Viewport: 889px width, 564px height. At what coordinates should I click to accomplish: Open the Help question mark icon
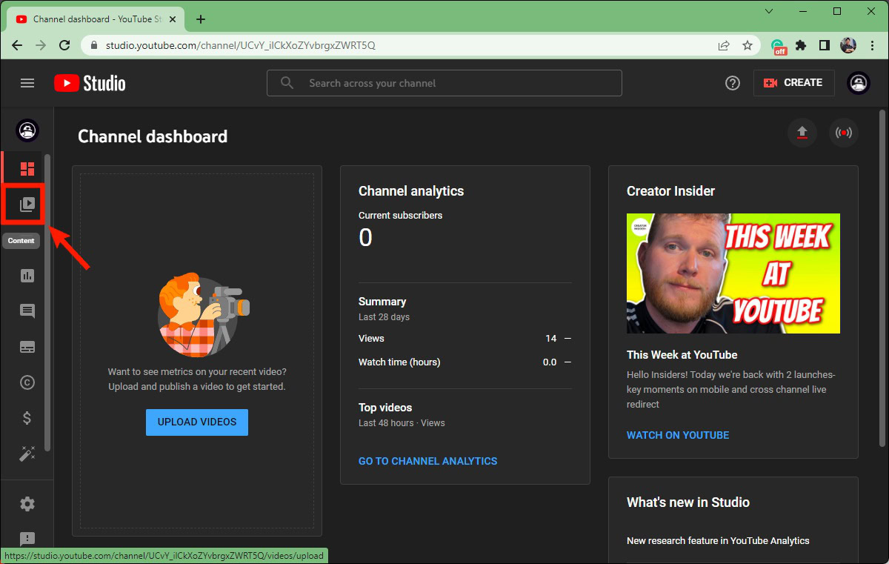tap(733, 83)
